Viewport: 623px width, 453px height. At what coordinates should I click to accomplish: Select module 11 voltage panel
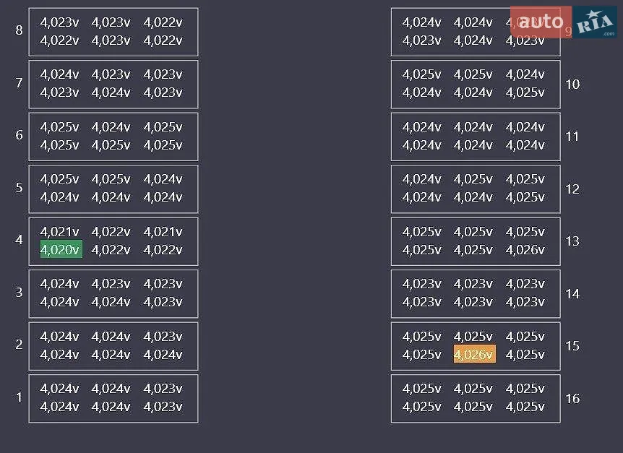pos(476,137)
